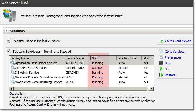Expand the Events section chevron
This screenshot has height=112, width=196.
[x=9, y=41]
